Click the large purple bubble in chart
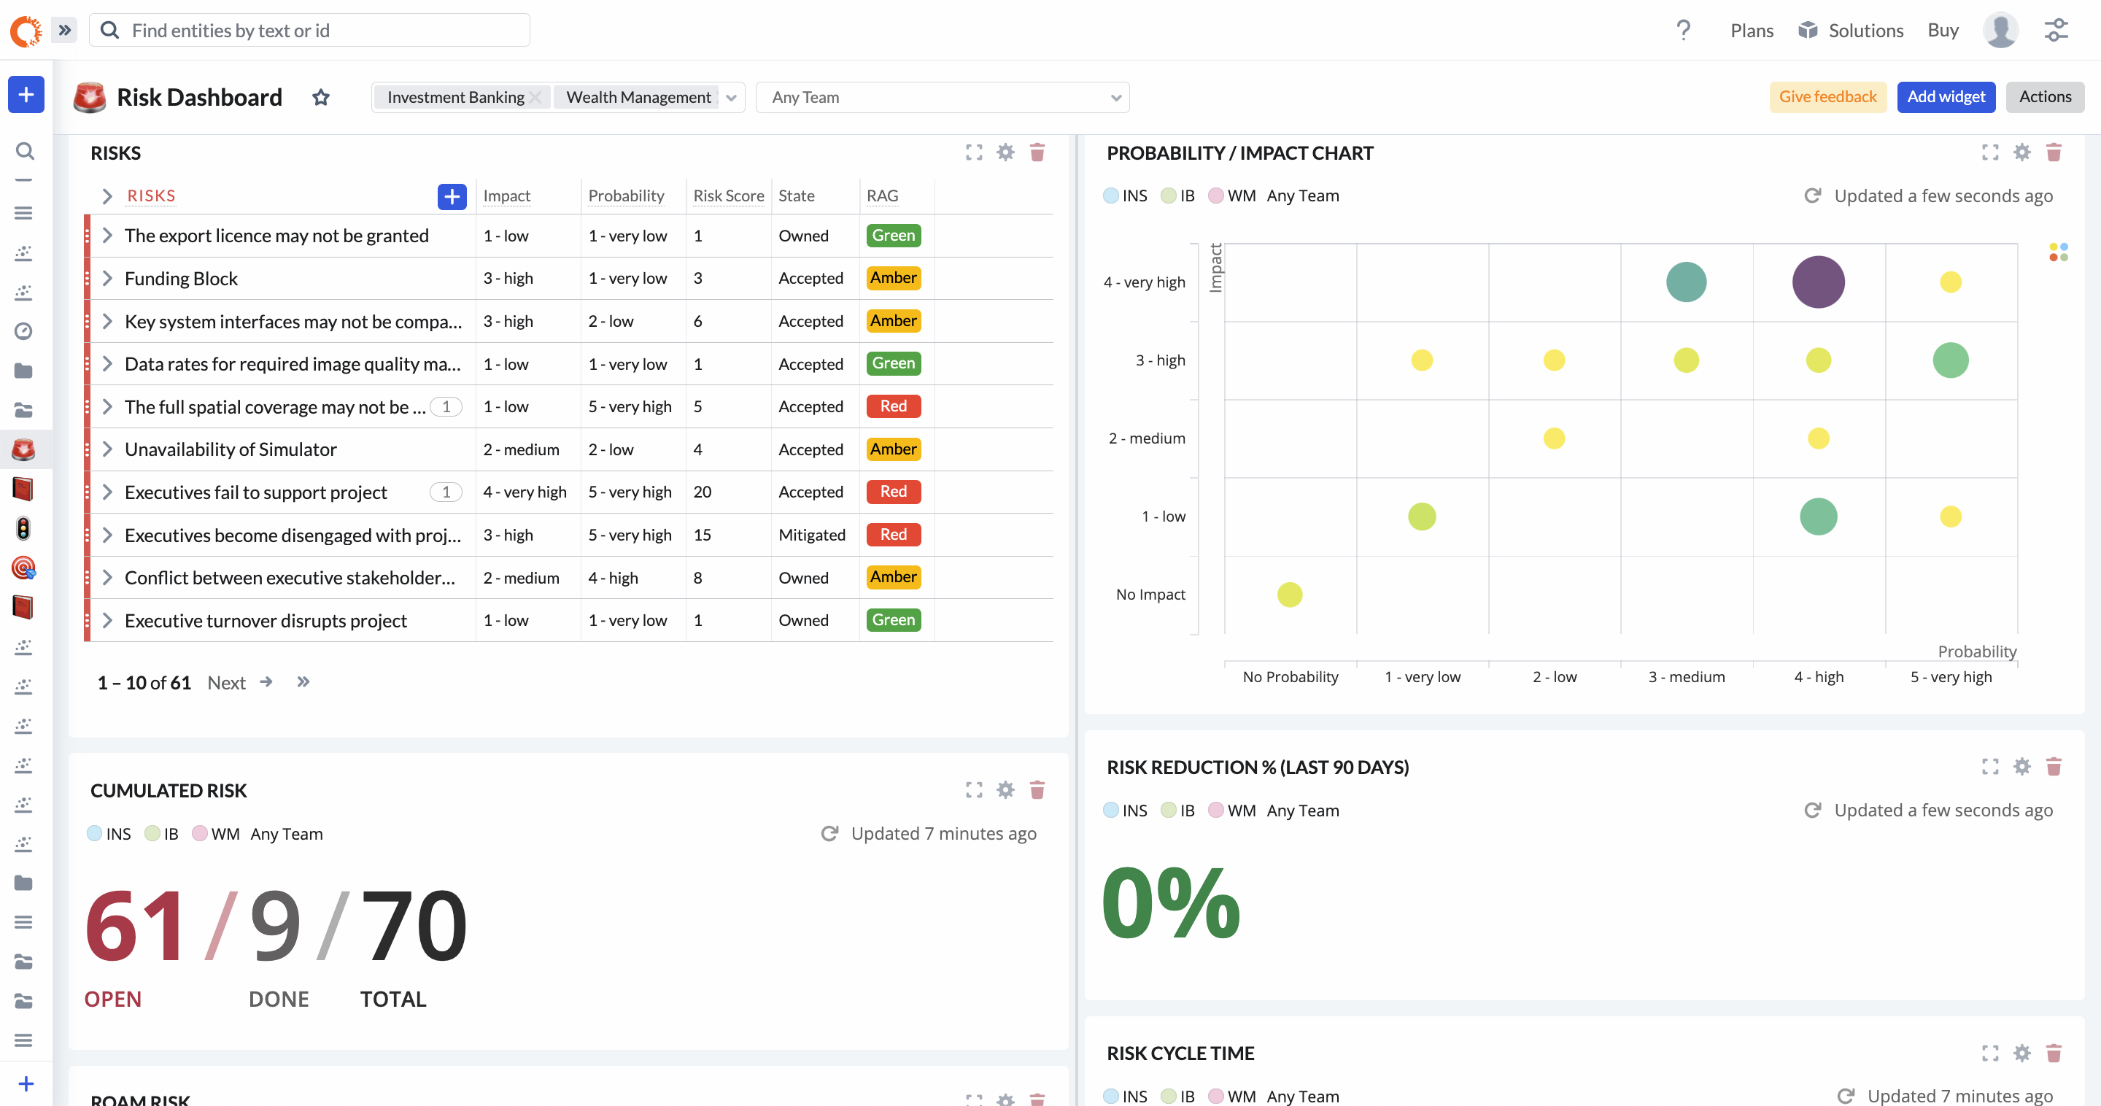 click(x=1818, y=282)
